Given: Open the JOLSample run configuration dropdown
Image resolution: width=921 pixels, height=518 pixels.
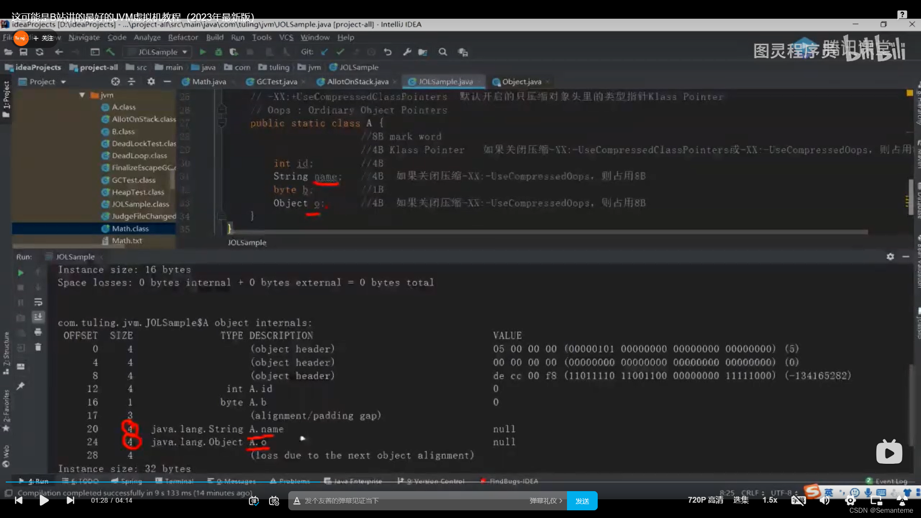Looking at the screenshot, I should 158,52.
